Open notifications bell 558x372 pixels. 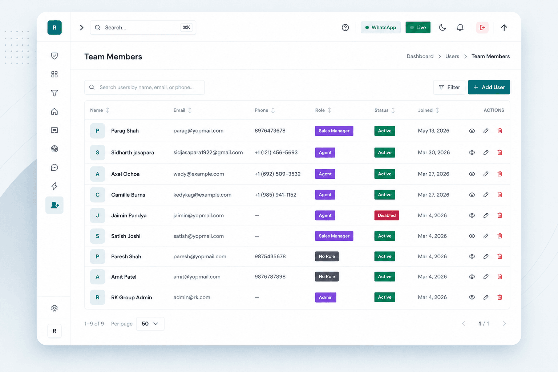(460, 28)
